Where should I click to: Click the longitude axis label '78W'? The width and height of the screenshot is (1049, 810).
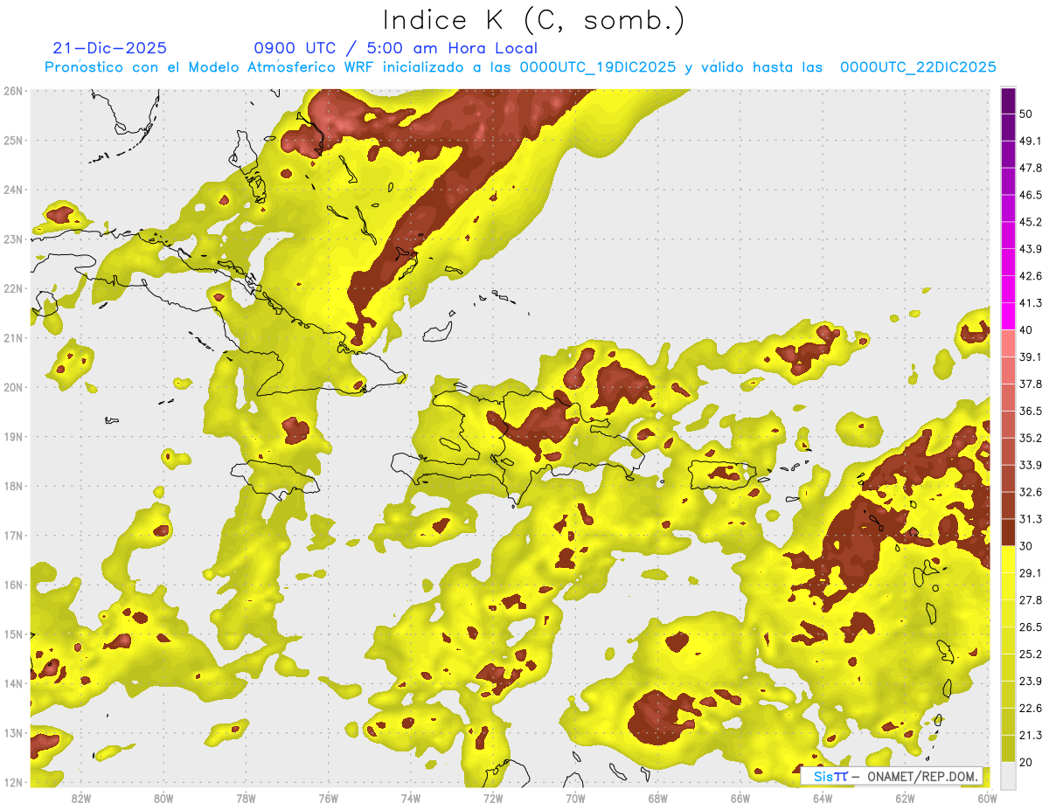(x=246, y=798)
